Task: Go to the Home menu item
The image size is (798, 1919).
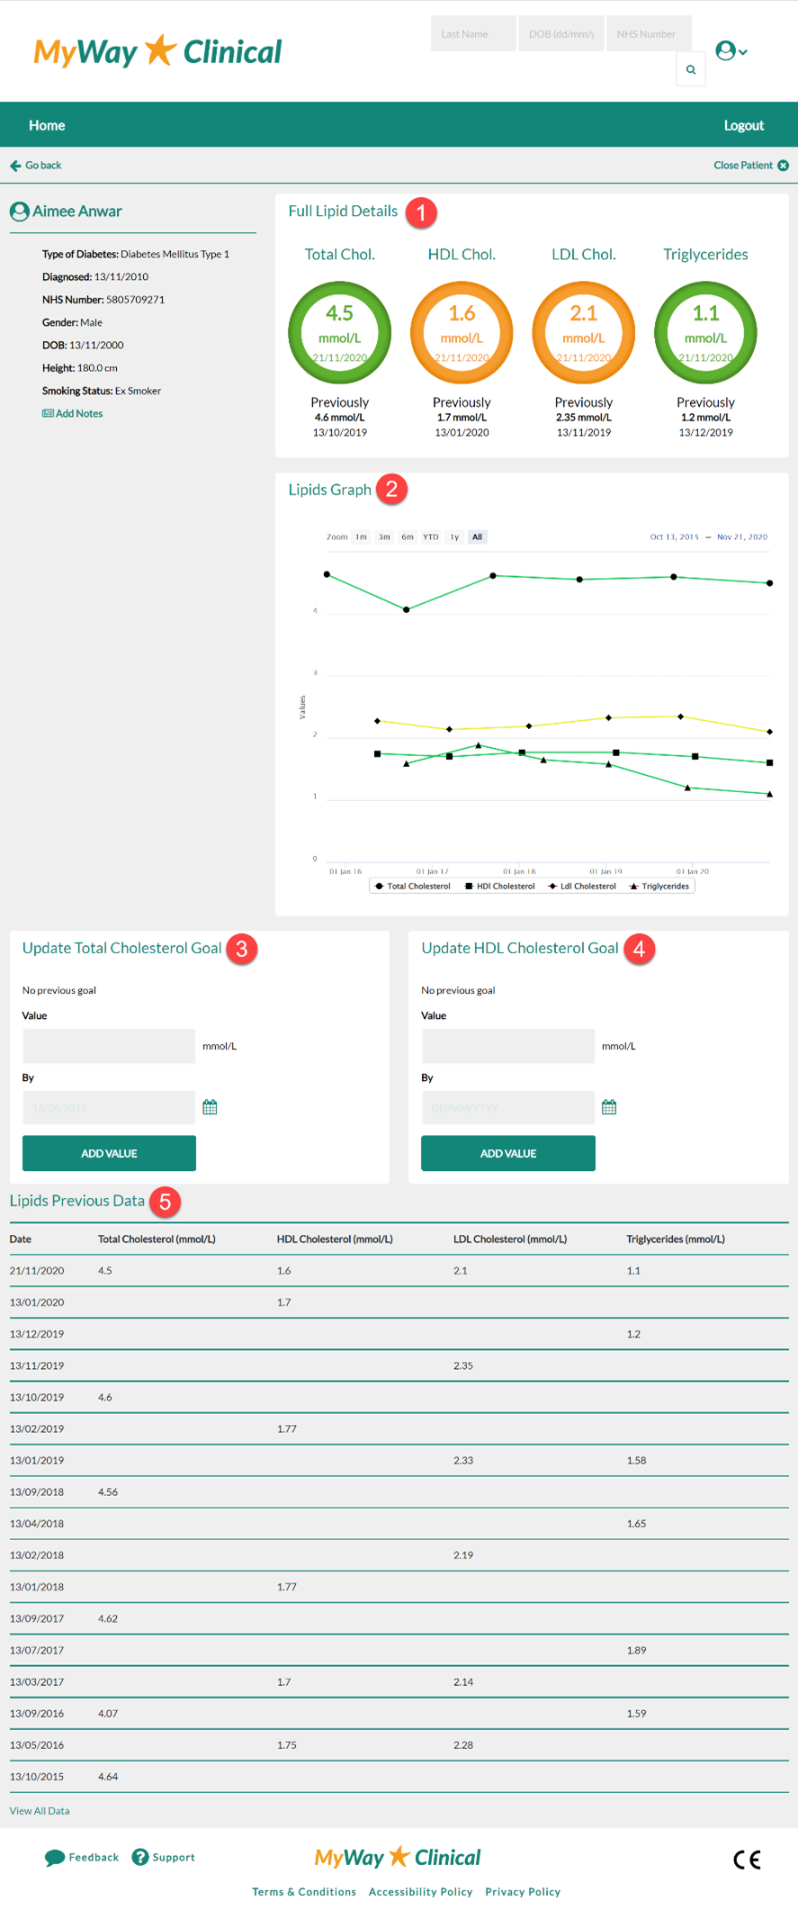Action: click(47, 125)
